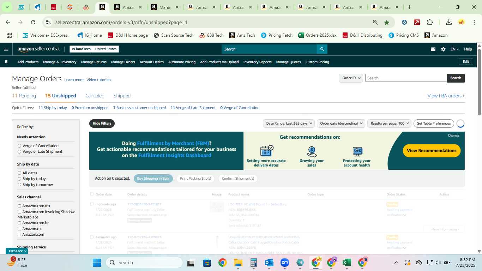Check the Amazon.com.mx sales channel

[x=19, y=206]
